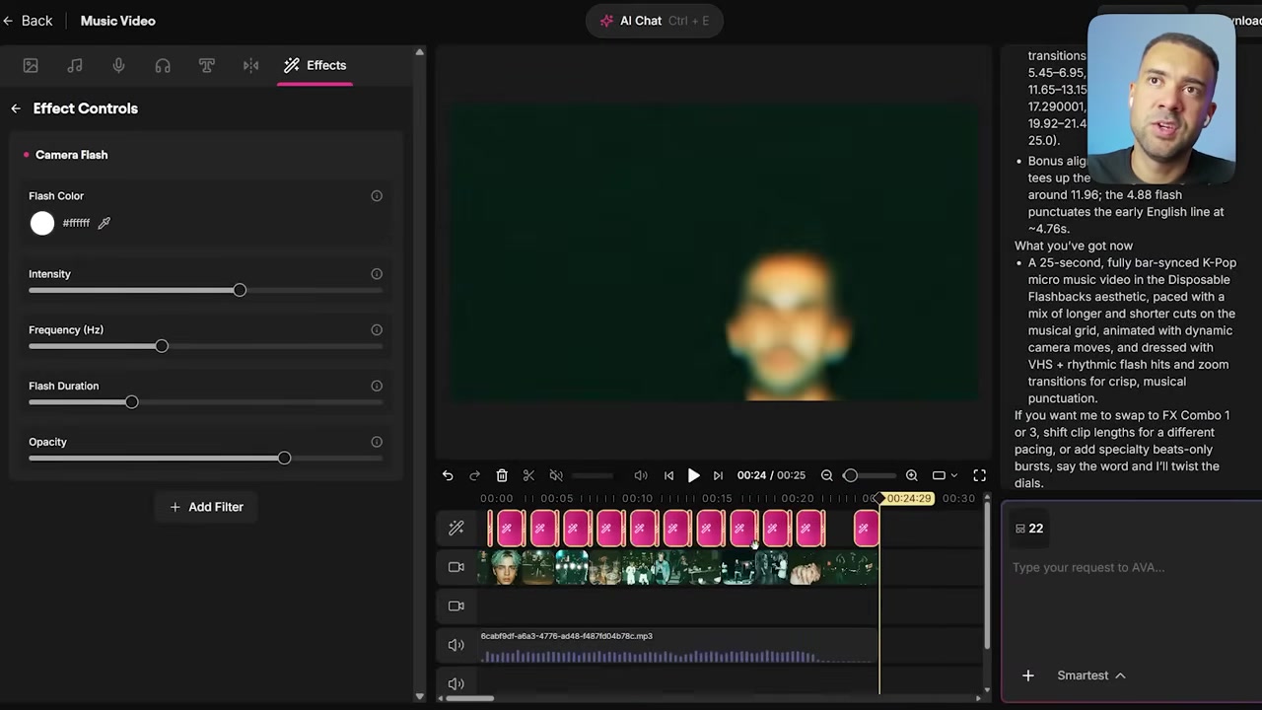The image size is (1262, 710).
Task: Click the timeline horizontal scrollbar
Action: coord(469,698)
